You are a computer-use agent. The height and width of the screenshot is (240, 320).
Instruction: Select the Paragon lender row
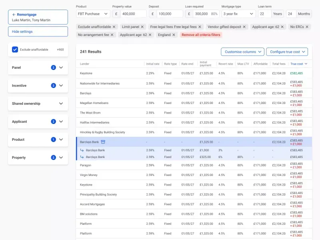pos(194,165)
